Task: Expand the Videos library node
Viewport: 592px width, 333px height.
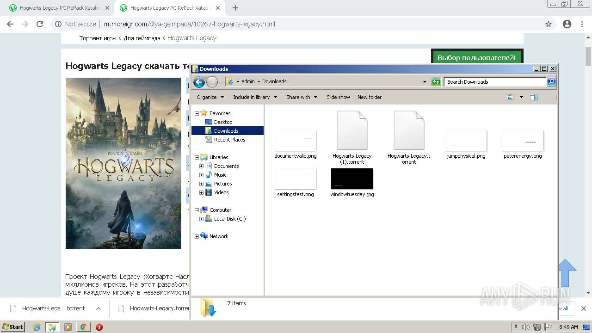Action: tap(201, 192)
